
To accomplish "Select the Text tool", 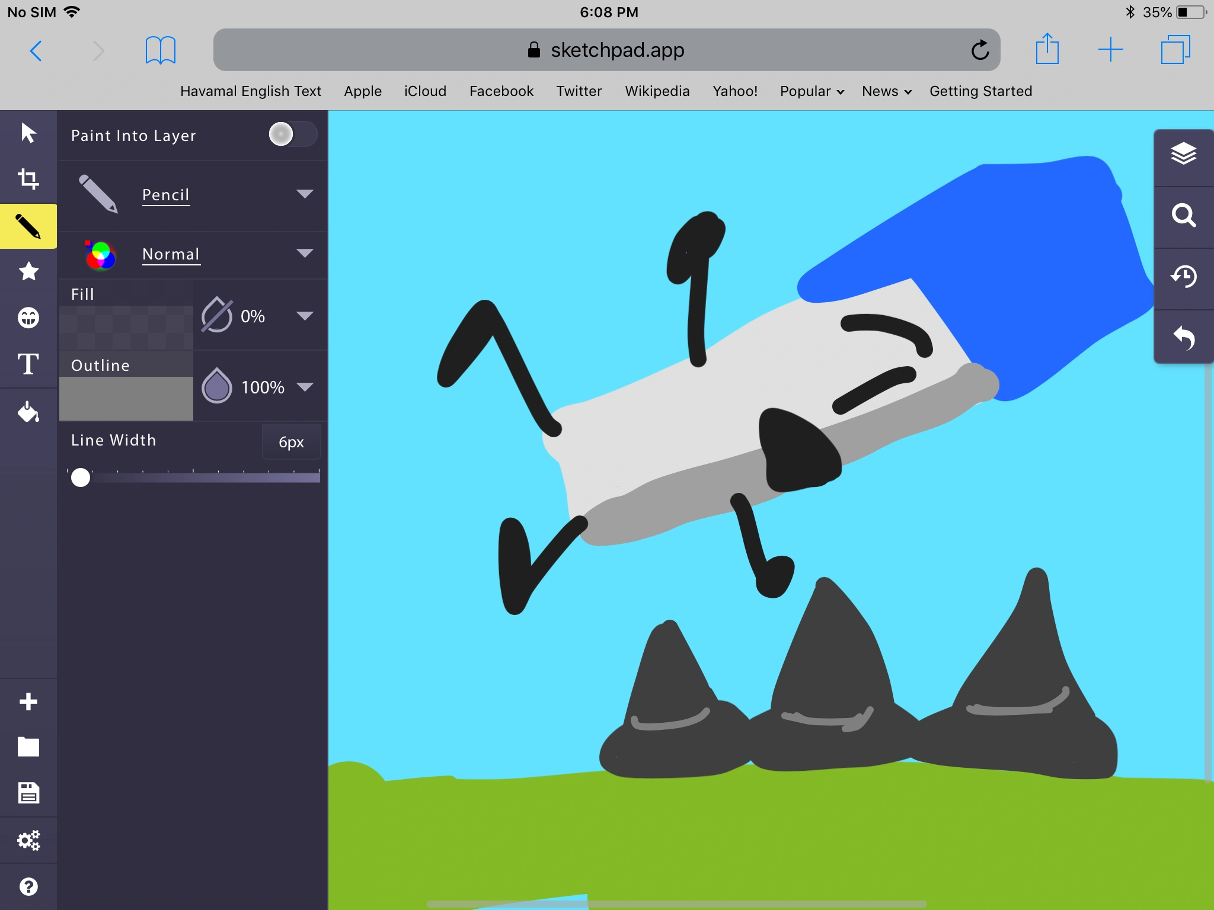I will [28, 364].
